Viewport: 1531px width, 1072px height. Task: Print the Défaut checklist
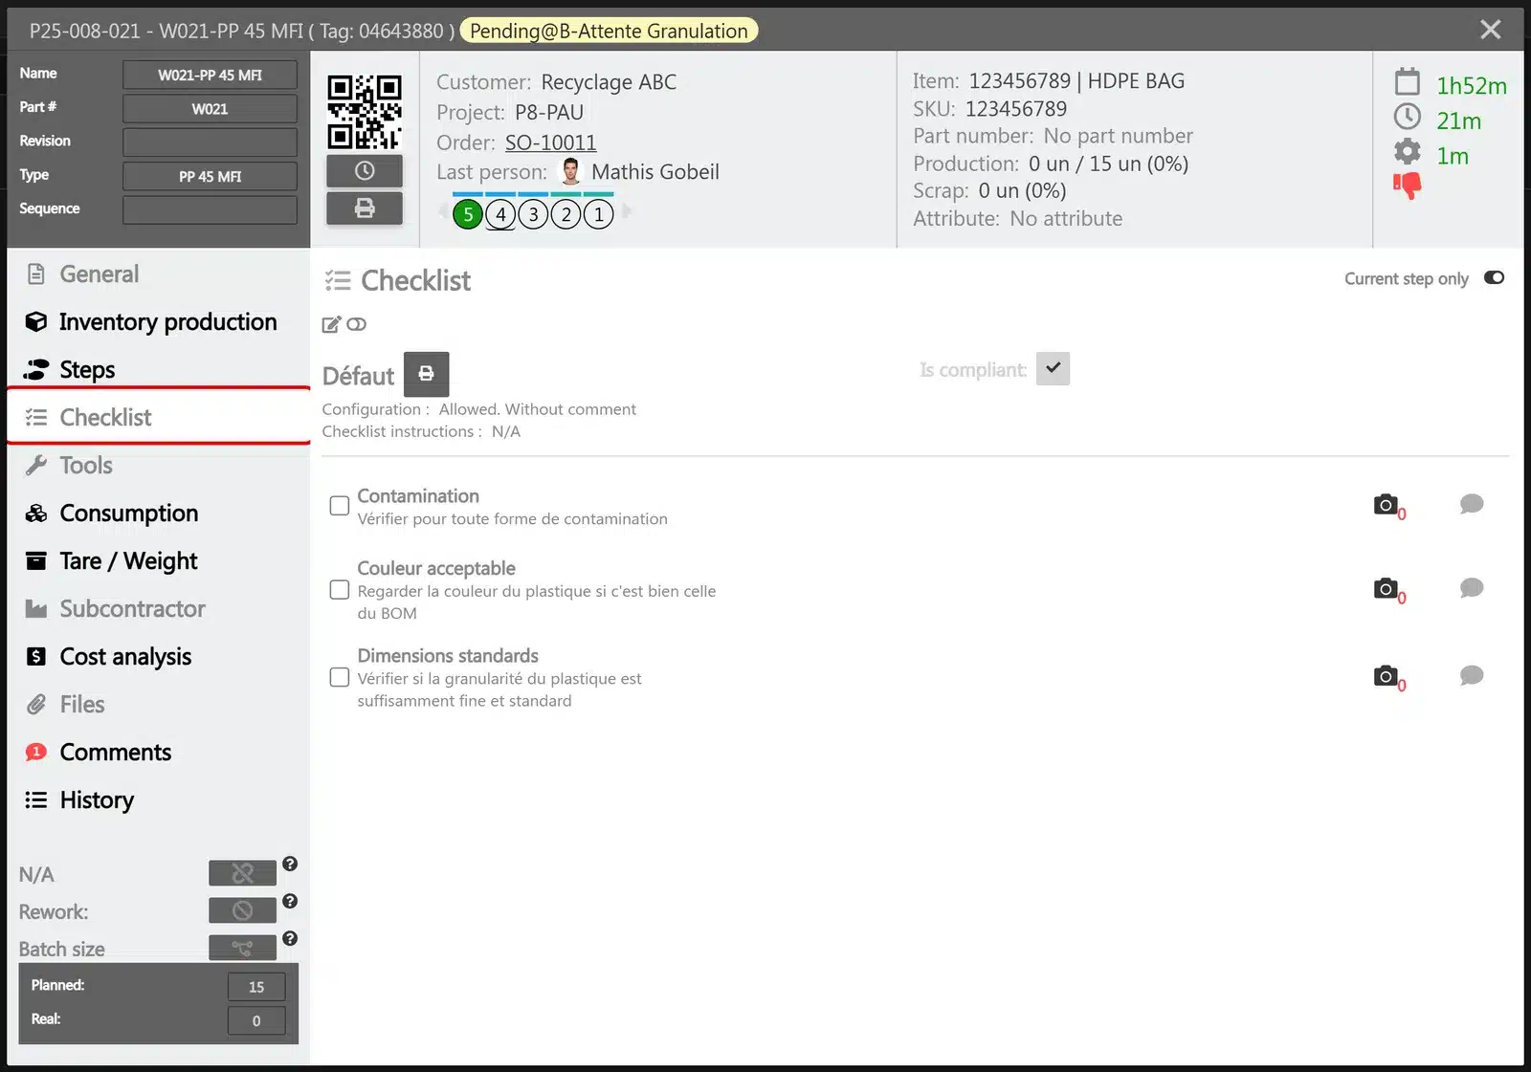tap(426, 374)
